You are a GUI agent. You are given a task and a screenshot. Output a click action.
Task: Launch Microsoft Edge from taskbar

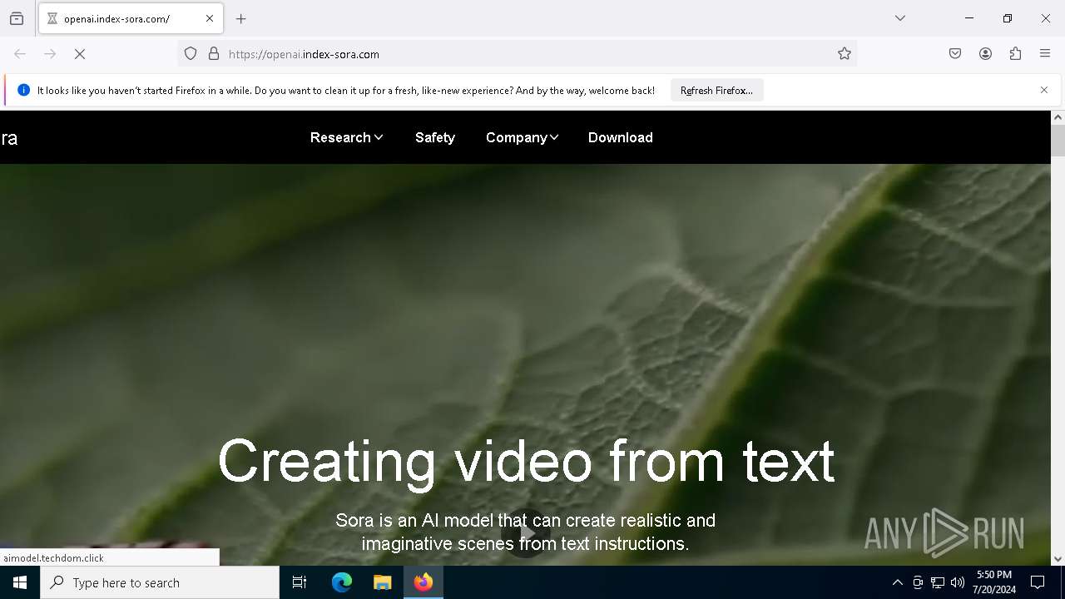tap(342, 582)
